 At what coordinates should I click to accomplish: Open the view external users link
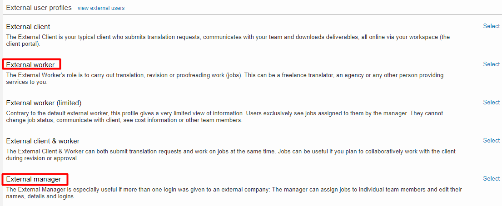(x=101, y=8)
